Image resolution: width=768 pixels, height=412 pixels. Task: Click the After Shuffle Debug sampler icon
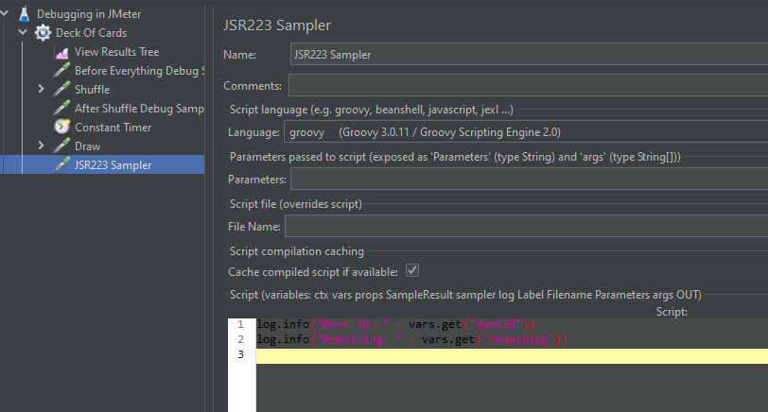(61, 108)
